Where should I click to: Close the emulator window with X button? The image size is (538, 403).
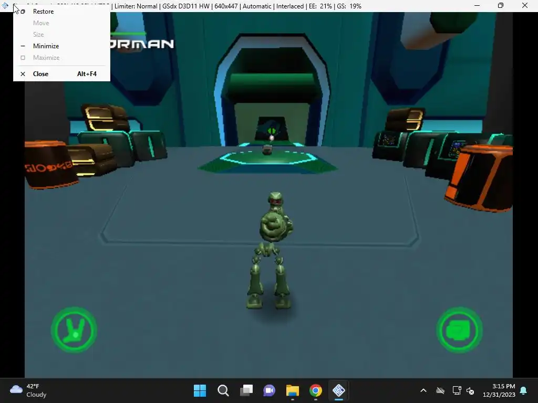[x=525, y=5]
